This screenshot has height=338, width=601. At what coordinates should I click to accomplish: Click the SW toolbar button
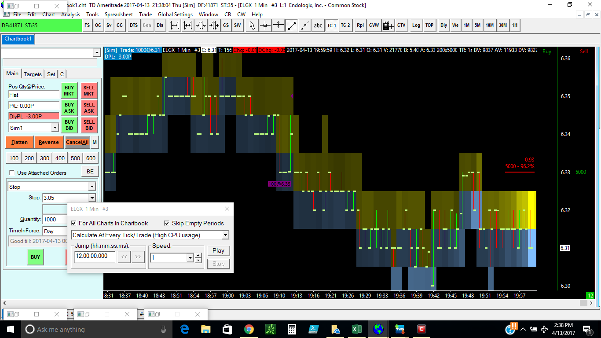point(237,26)
